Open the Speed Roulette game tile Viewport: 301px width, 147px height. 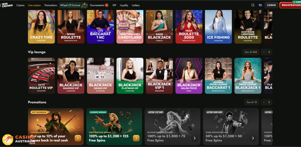click(71, 27)
